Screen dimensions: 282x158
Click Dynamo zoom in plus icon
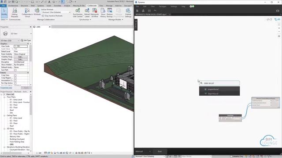pos(279,28)
